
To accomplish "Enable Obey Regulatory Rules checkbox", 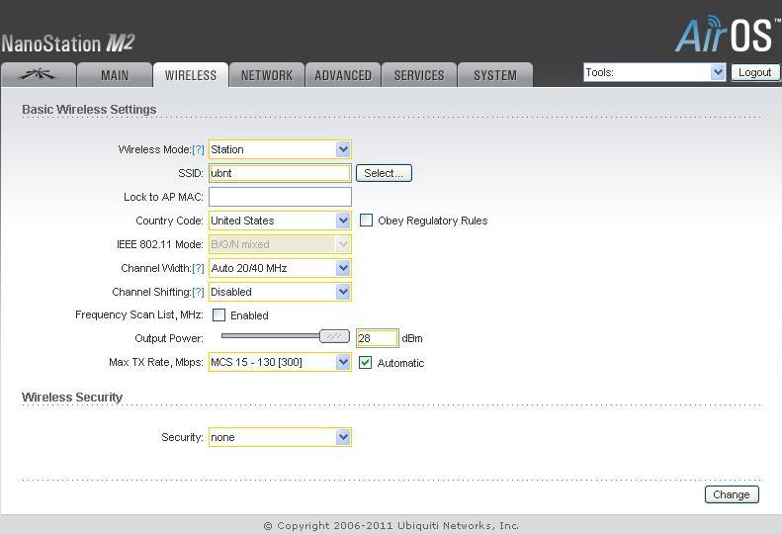I will click(366, 221).
